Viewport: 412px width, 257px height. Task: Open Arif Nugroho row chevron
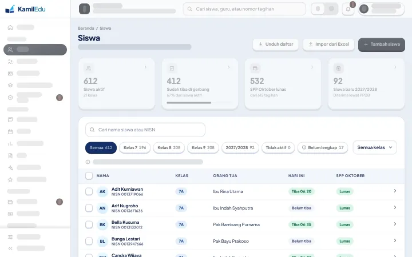395,207
